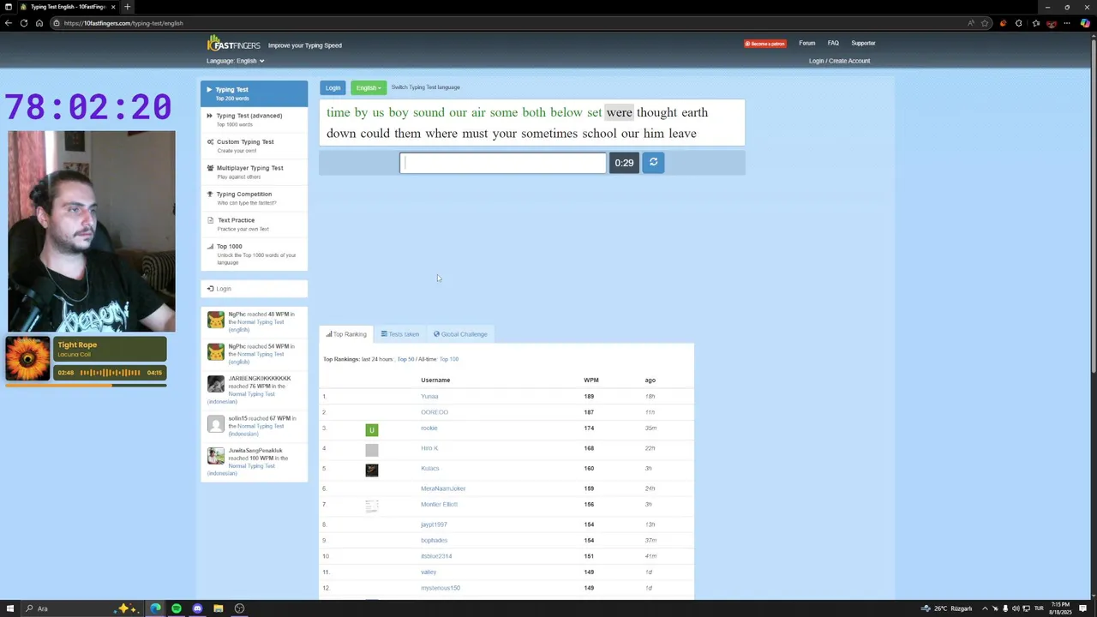Open the Windows Start menu

(x=9, y=608)
